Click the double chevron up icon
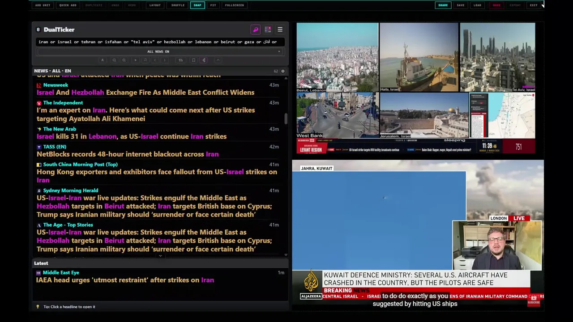This screenshot has height=322, width=573. coord(145,60)
